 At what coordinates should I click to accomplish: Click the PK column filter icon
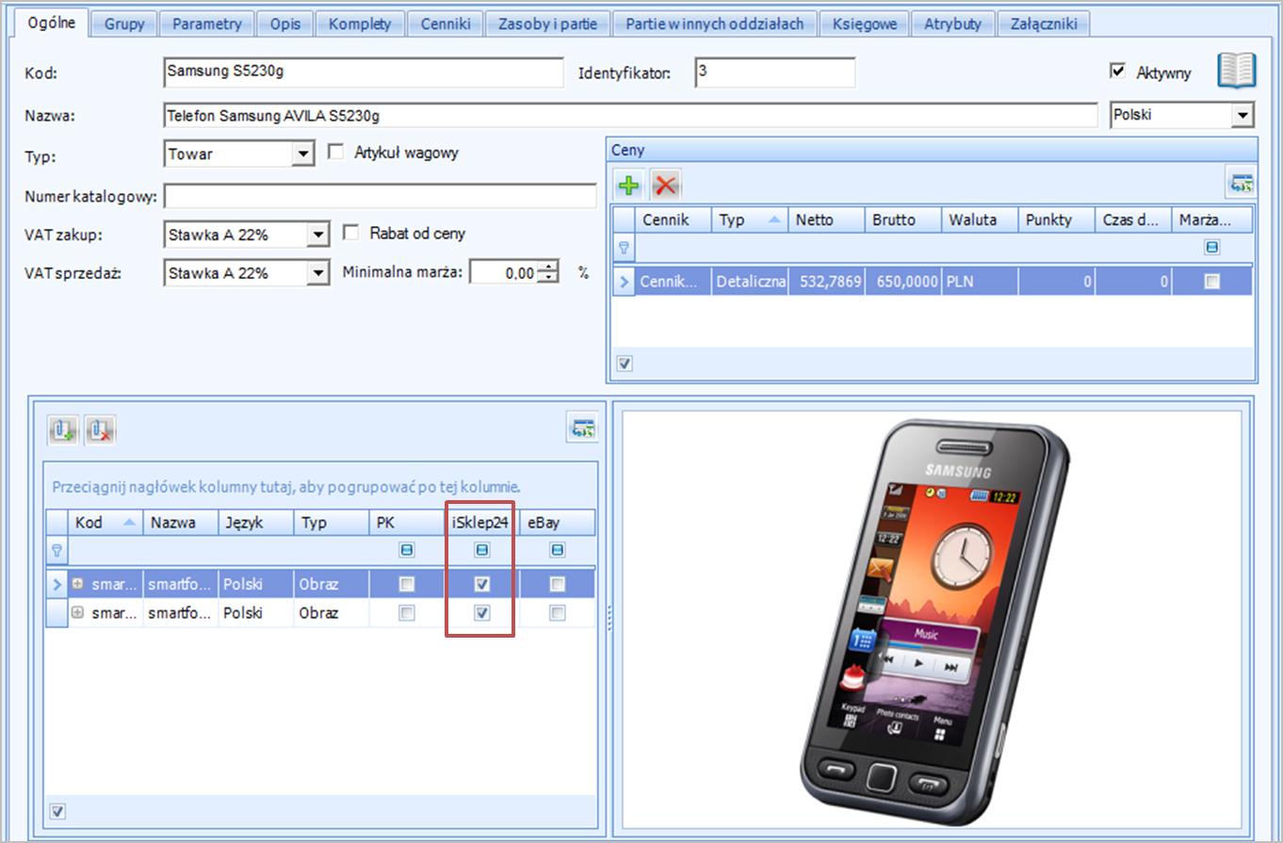pos(406,550)
